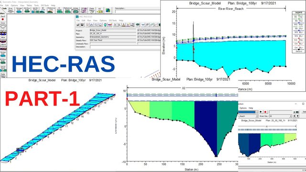Click the red record button
This screenshot has width=306, height=172.
click(x=265, y=112)
